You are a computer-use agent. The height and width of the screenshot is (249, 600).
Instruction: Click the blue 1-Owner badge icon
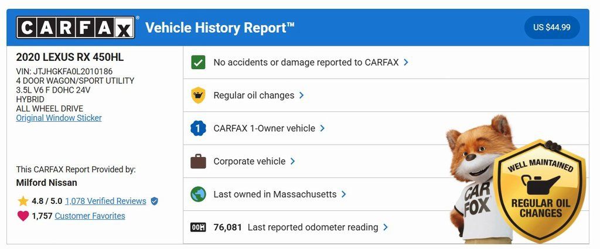click(x=199, y=128)
